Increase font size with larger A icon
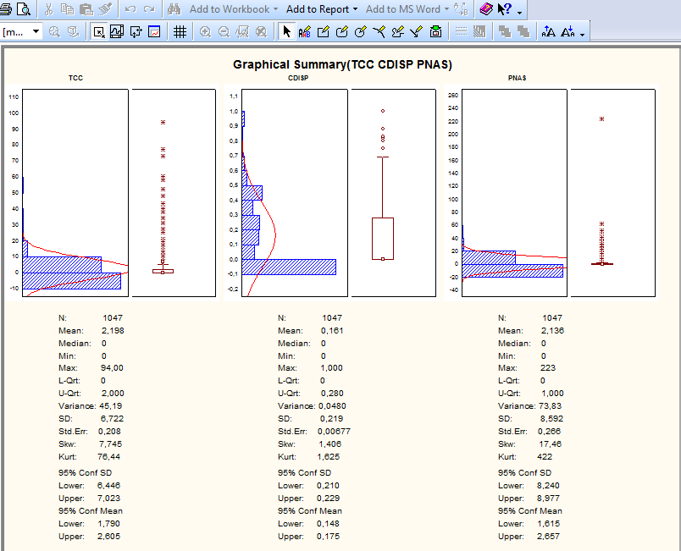Image resolution: width=681 pixels, height=551 pixels. coord(549,32)
